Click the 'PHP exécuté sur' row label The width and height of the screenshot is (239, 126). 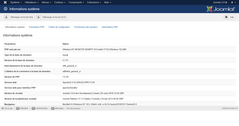click(x=12, y=49)
